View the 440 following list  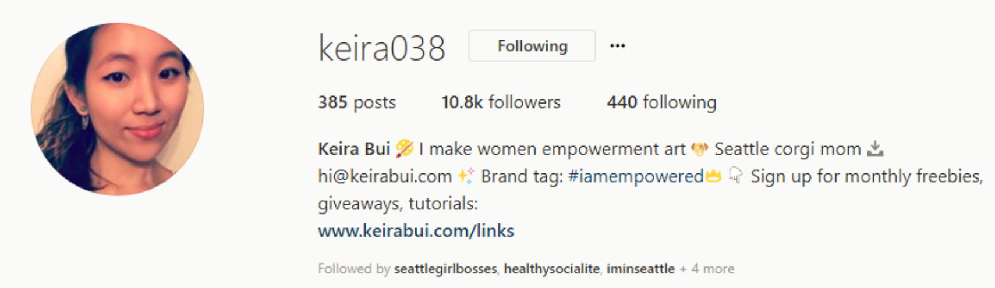[661, 102]
